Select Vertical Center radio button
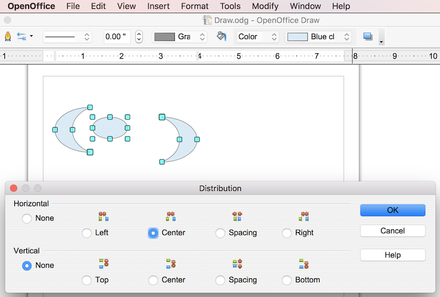 coord(153,280)
